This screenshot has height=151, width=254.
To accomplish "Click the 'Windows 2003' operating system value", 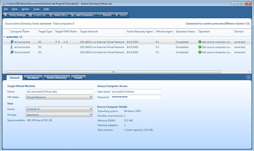I will pos(132,111).
